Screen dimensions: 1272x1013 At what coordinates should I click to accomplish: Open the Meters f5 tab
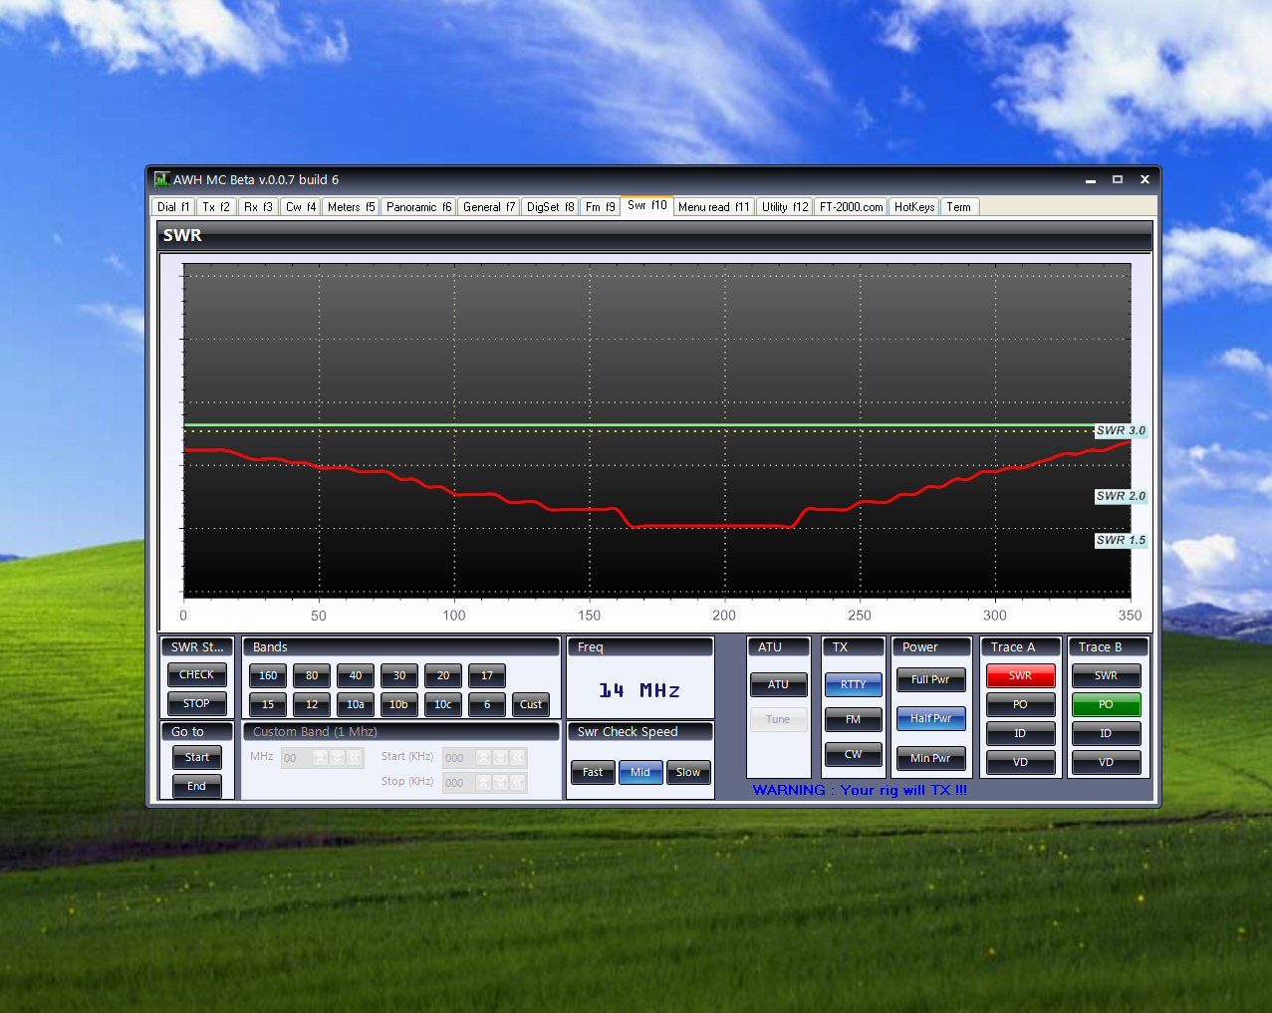point(352,207)
